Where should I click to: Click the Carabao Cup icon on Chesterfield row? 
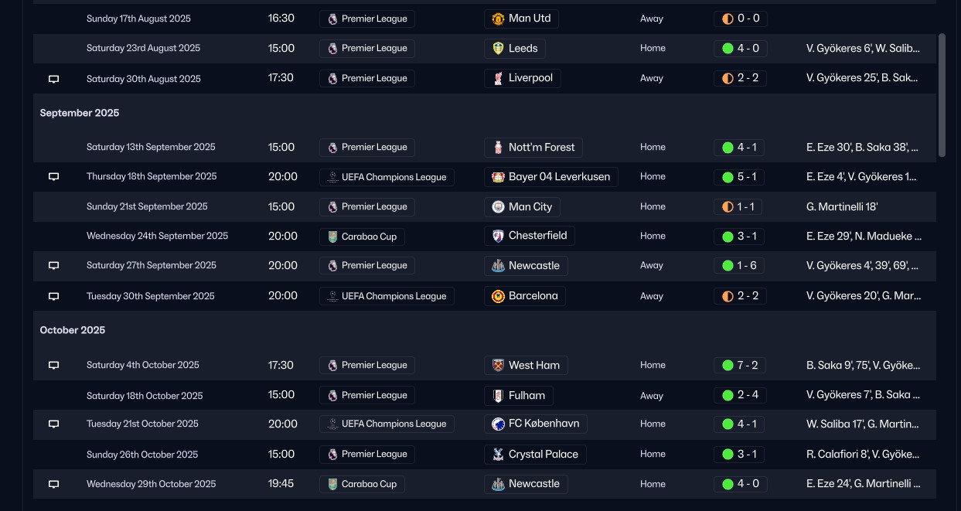[332, 237]
